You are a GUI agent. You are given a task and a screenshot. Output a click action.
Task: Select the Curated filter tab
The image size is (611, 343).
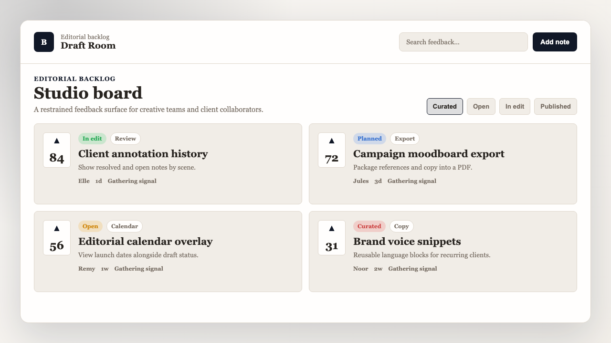pos(445,106)
